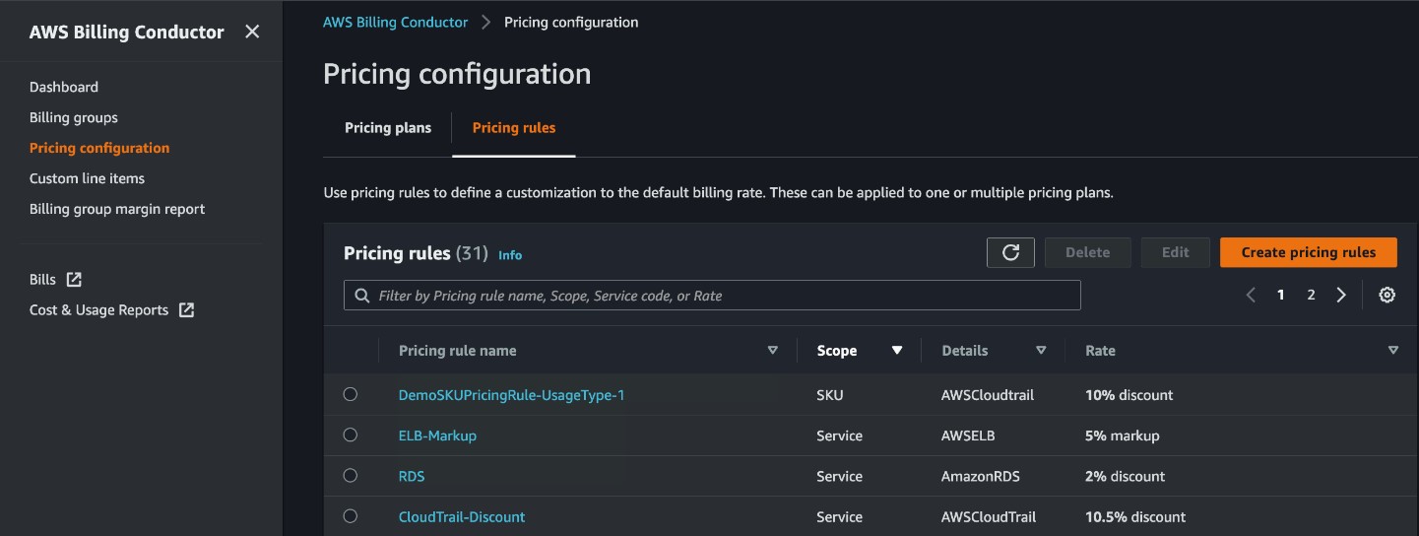Viewport: 1419px width, 536px height.
Task: Click the AmazonRDS details cell
Action: [981, 476]
